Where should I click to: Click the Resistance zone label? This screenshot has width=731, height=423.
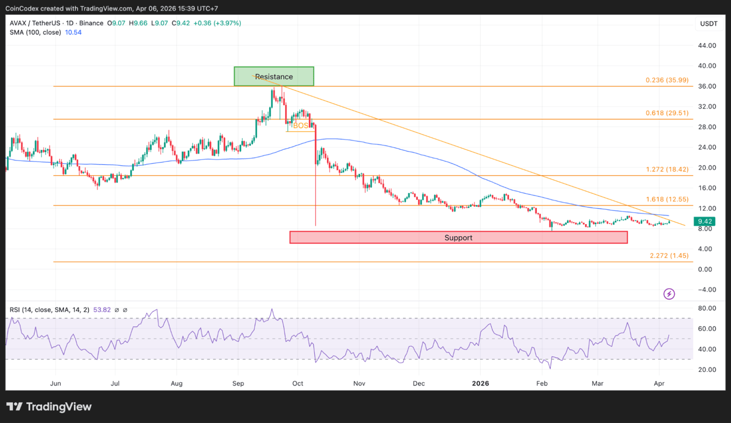pos(273,77)
